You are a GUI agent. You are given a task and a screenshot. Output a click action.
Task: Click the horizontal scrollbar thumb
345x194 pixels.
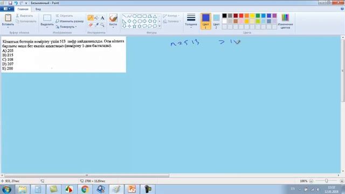tap(87, 175)
